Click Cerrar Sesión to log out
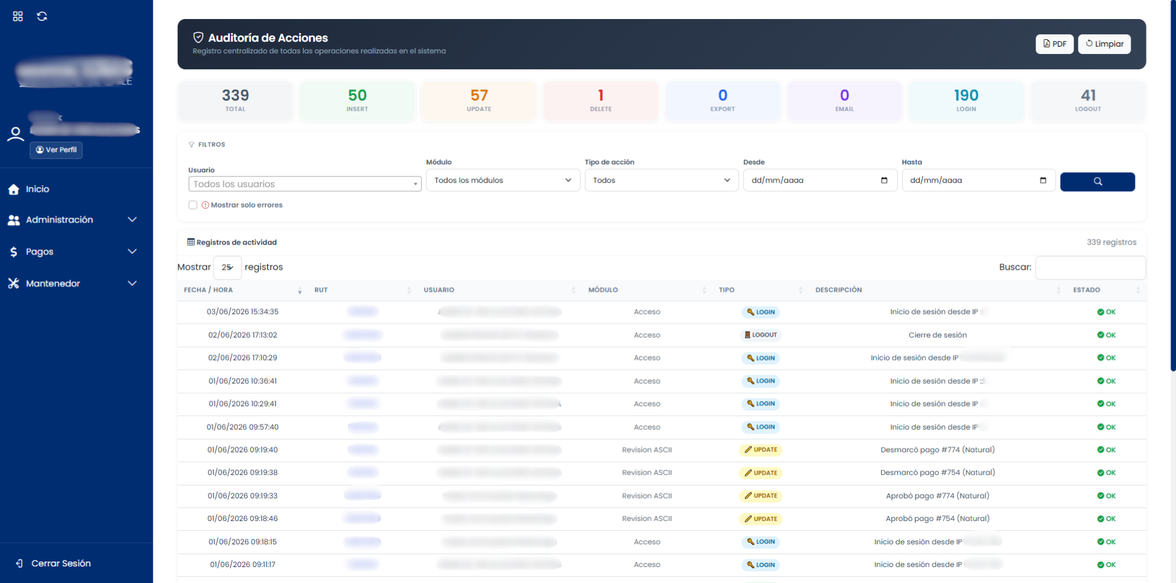This screenshot has width=1176, height=583. coord(61,563)
